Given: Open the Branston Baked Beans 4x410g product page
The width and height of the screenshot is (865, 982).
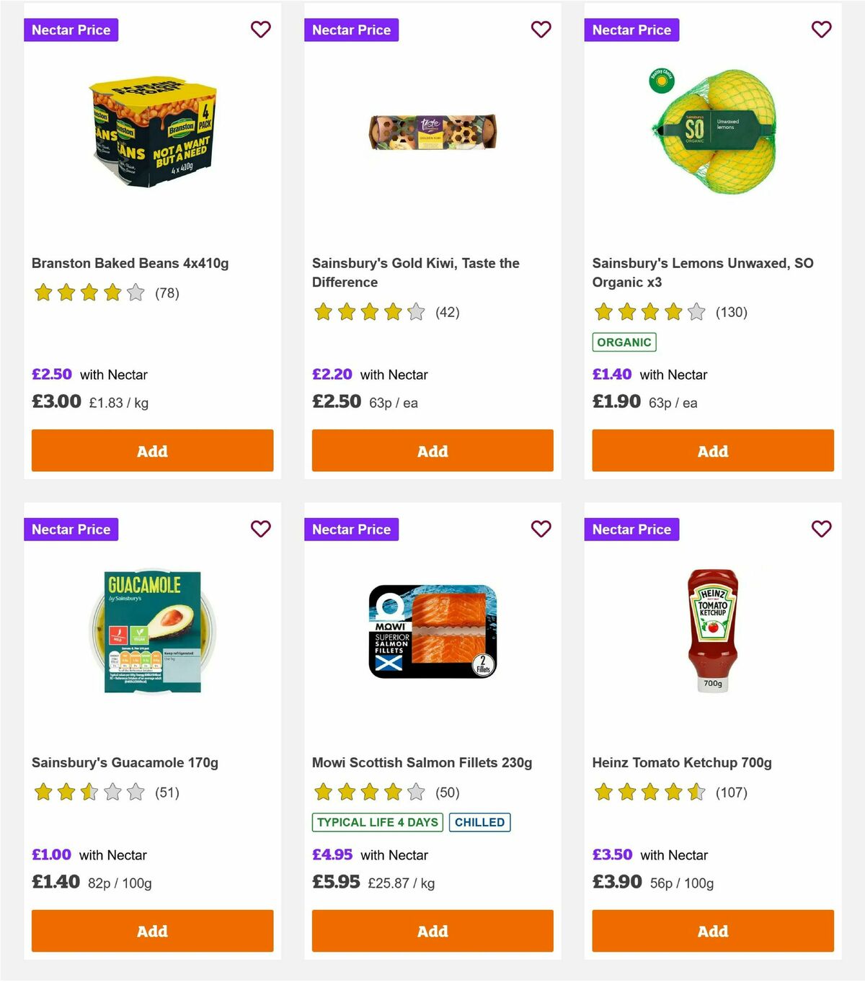Looking at the screenshot, I should tap(130, 263).
